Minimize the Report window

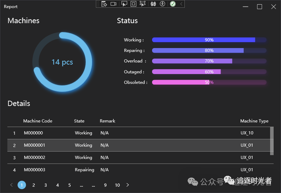click(246, 7)
